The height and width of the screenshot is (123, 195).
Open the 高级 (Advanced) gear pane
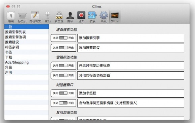(104, 17)
